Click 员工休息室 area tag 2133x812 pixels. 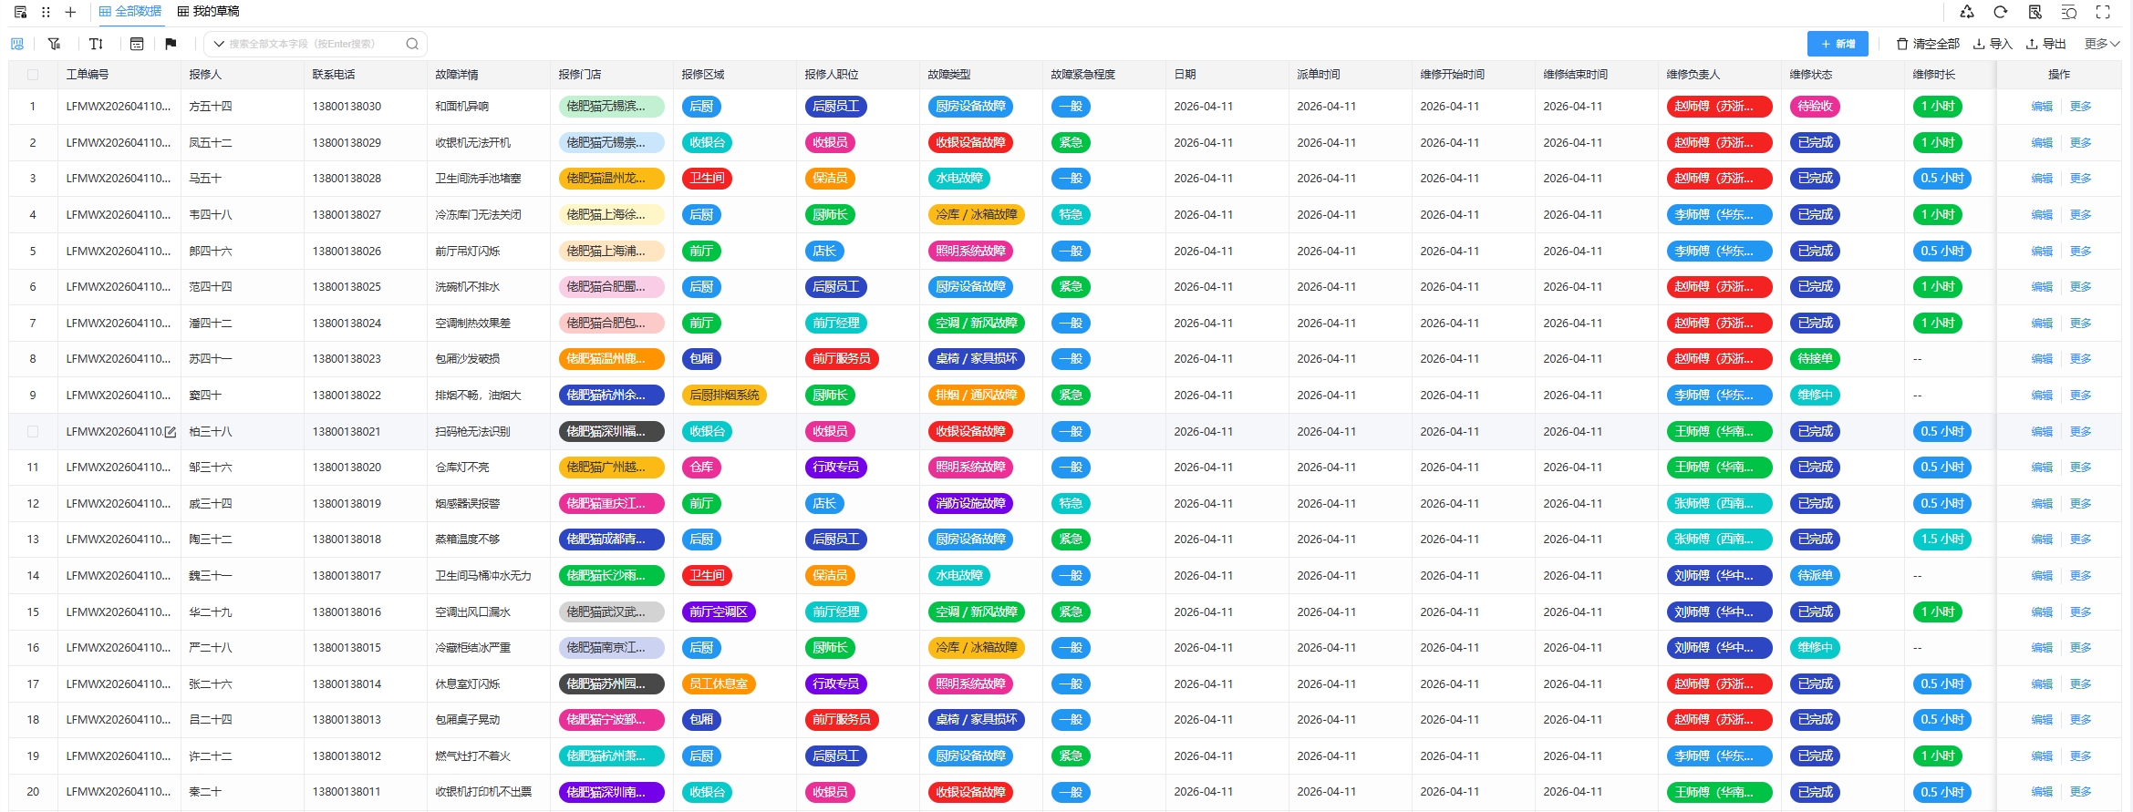point(719,684)
